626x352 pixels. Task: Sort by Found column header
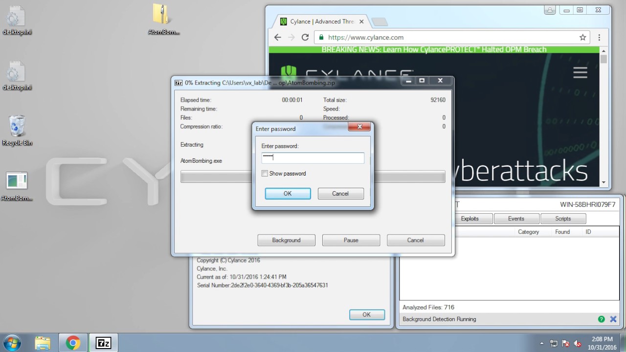[x=562, y=232]
